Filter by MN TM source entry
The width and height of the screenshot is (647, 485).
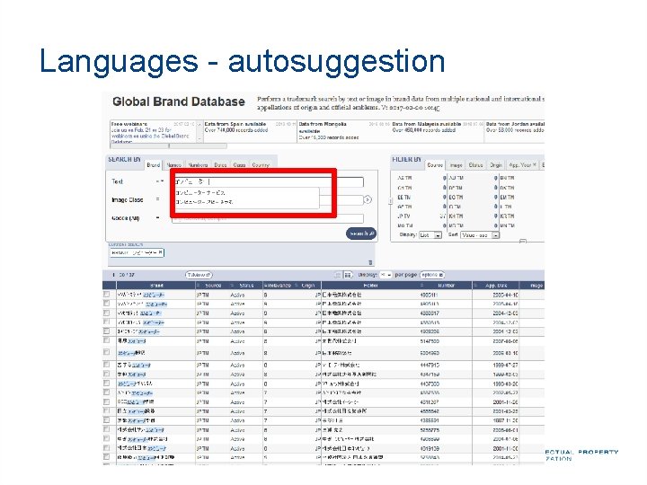click(x=507, y=225)
